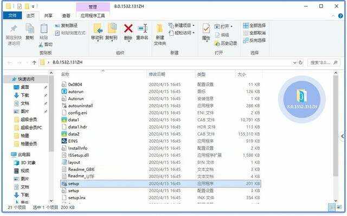
Task: Switch to the Home tab
Action: (x=30, y=16)
